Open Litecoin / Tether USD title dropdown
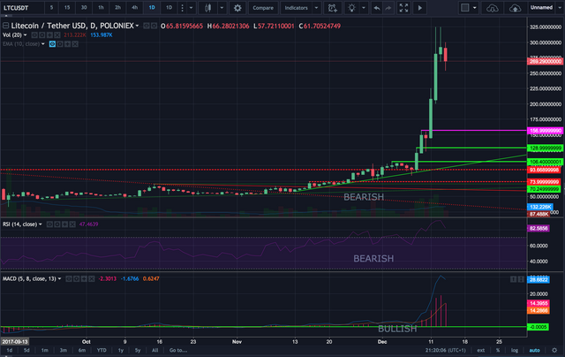 pyautogui.click(x=138, y=26)
